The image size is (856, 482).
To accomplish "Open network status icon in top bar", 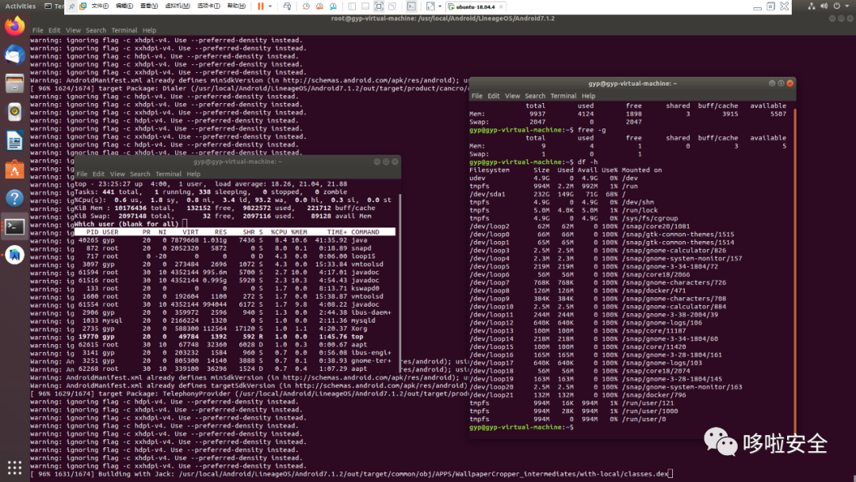I will pos(812,6).
